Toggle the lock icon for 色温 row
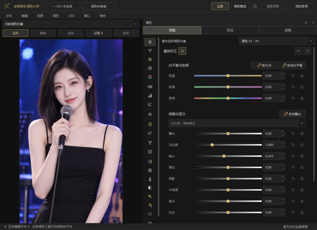Screen dimensions: 317x230 point(302,76)
